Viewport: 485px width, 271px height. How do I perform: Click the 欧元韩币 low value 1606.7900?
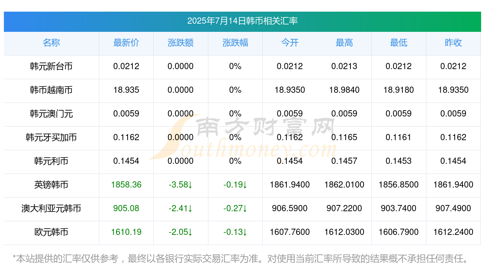pos(399,232)
